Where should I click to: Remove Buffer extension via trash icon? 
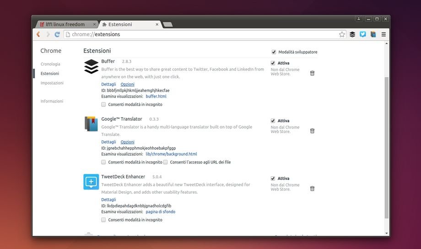[312, 73]
